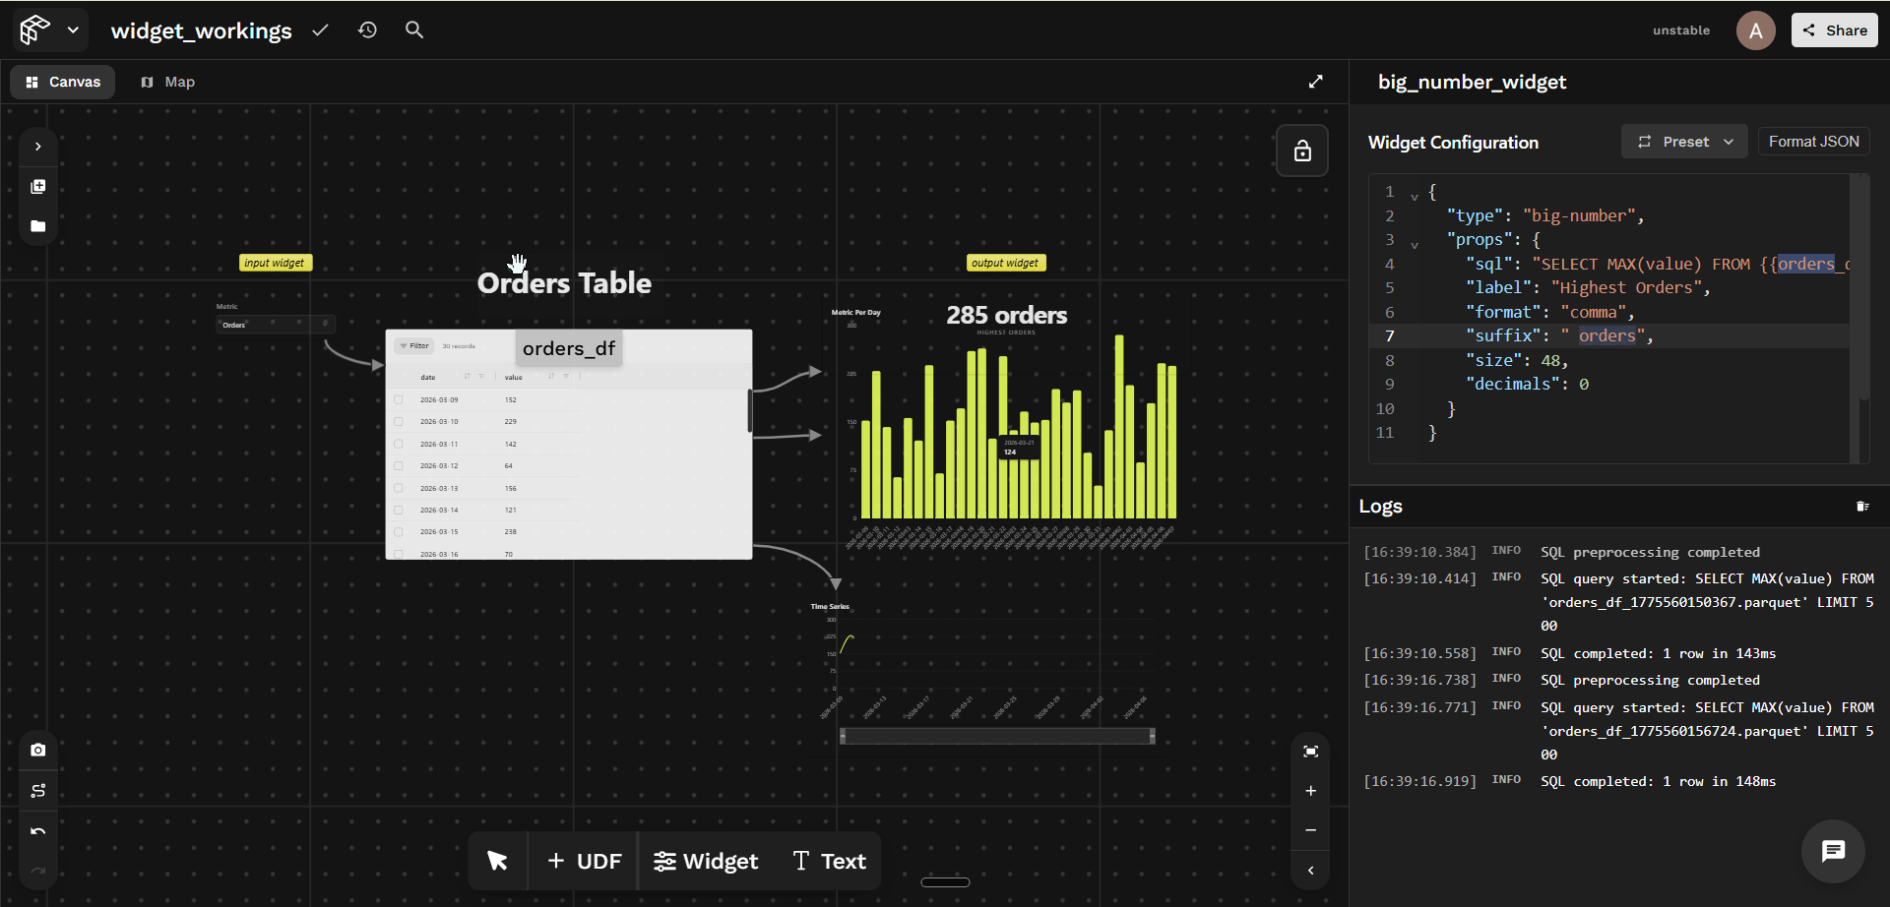1890x907 pixels.
Task: Click the add-to-canvas icon in left sidebar
Action: tap(37, 186)
